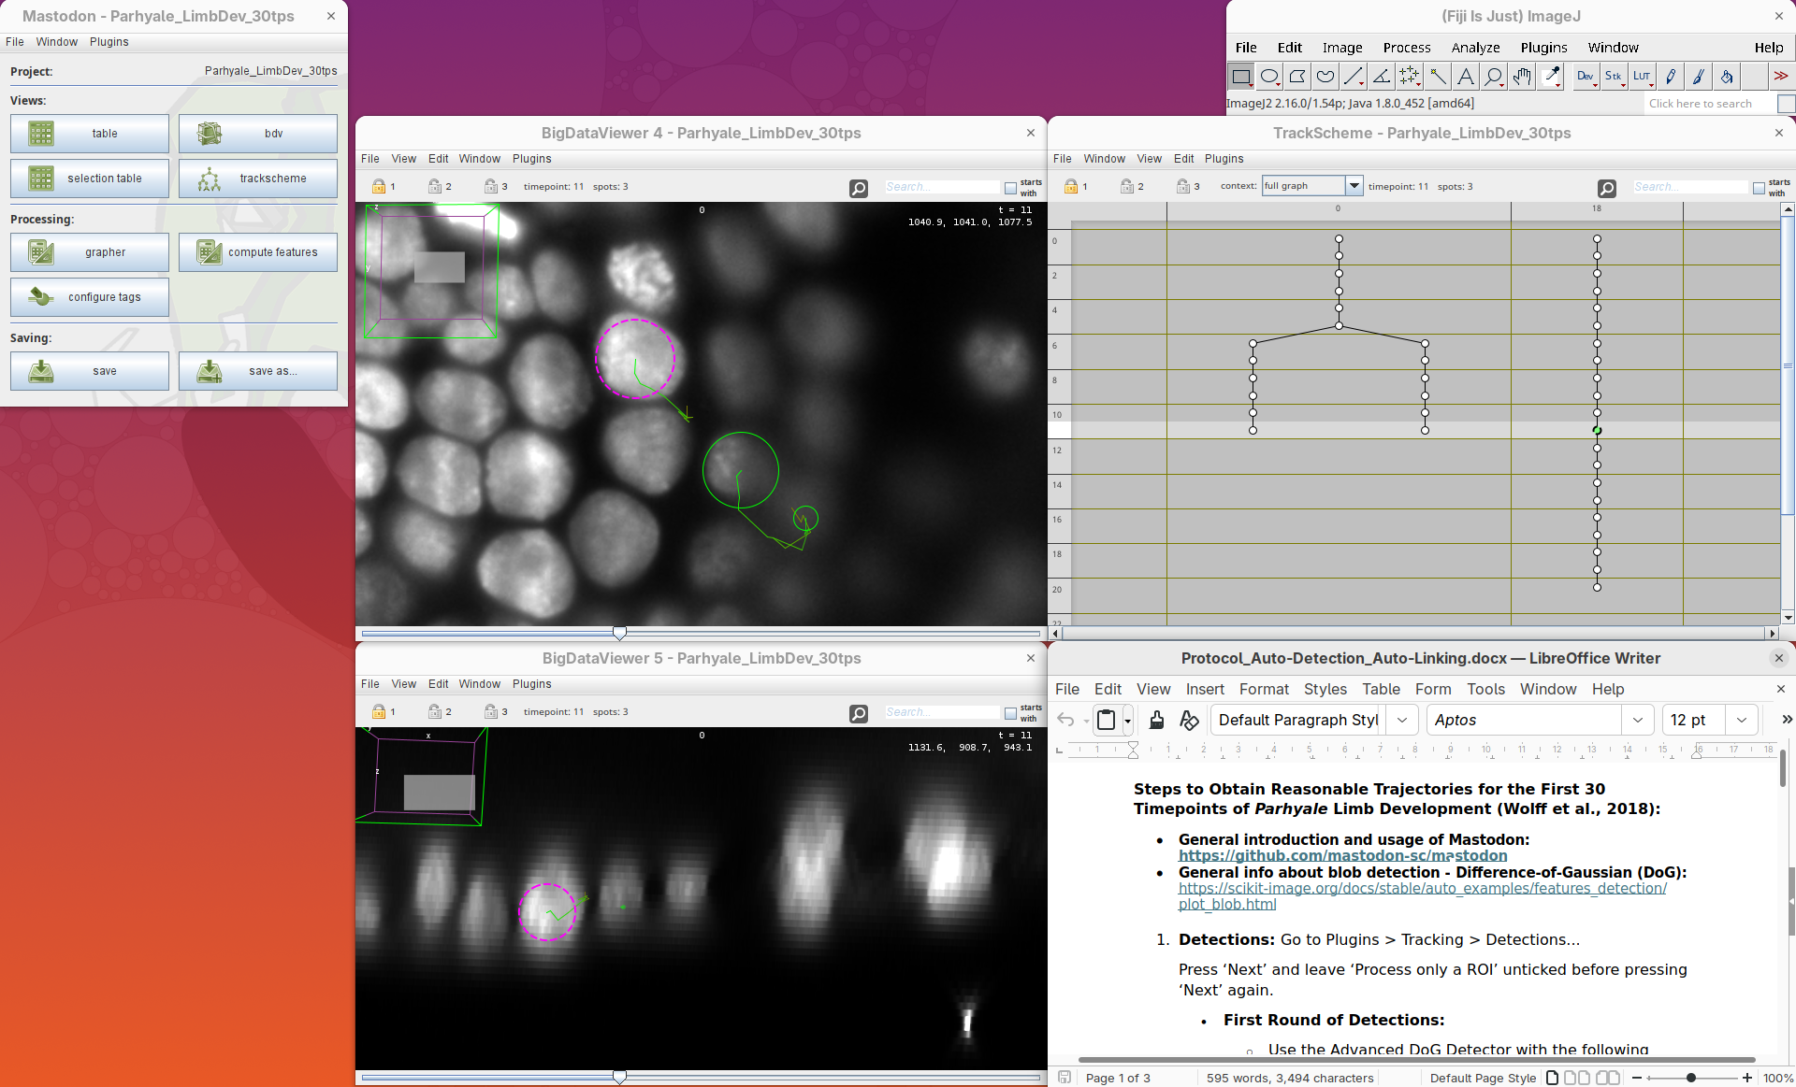1796x1087 pixels.
Task: Click the BigDataViewer 5 search field
Action: (x=941, y=712)
